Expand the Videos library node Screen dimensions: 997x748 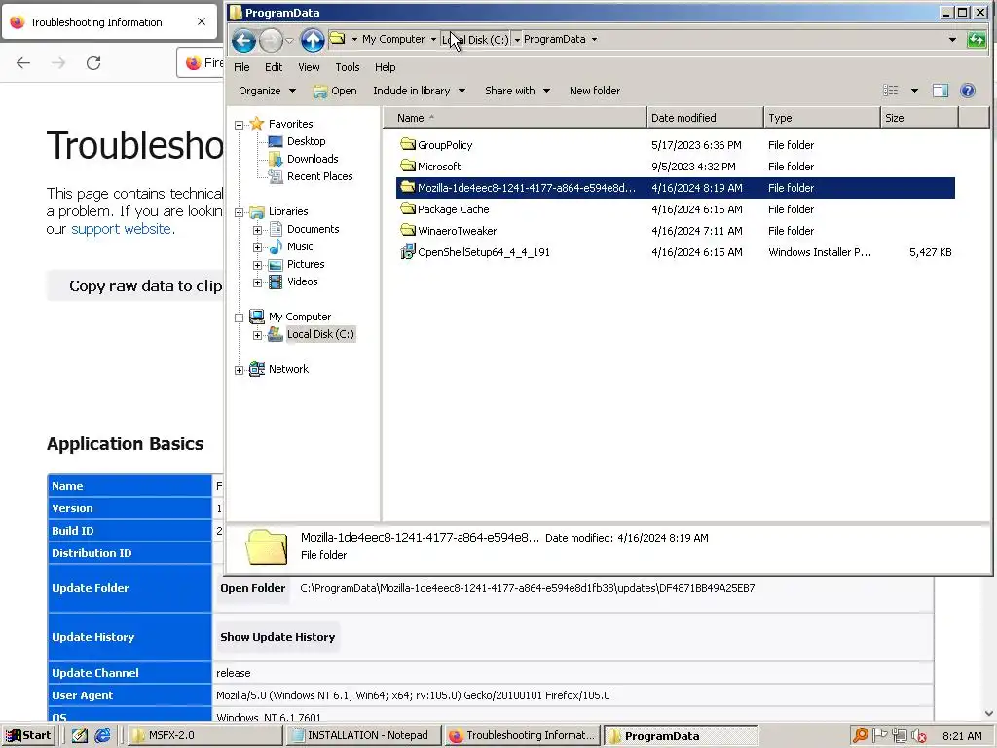[x=257, y=282]
